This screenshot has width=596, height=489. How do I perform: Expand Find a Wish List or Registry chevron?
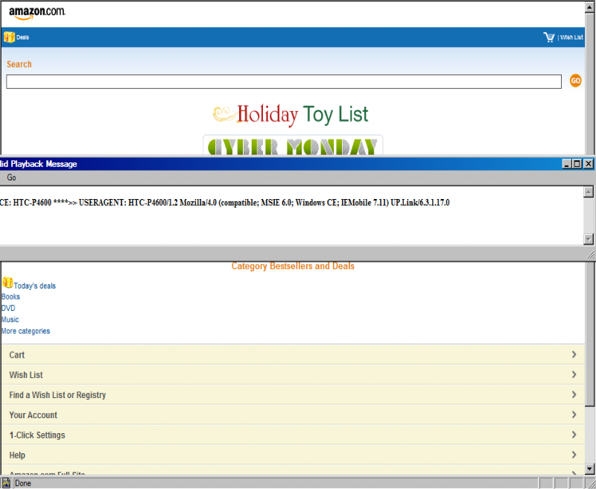[574, 394]
